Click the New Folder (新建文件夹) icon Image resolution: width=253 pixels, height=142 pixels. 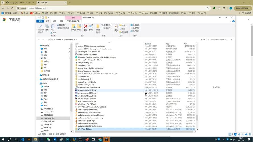click(98, 28)
